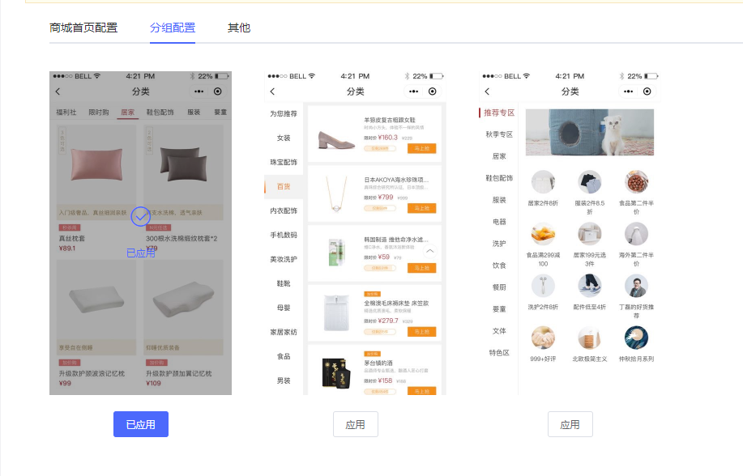Viewport: 743px width, 476px height.
Task: Apply the third template with 应用 button
Action: tap(570, 424)
